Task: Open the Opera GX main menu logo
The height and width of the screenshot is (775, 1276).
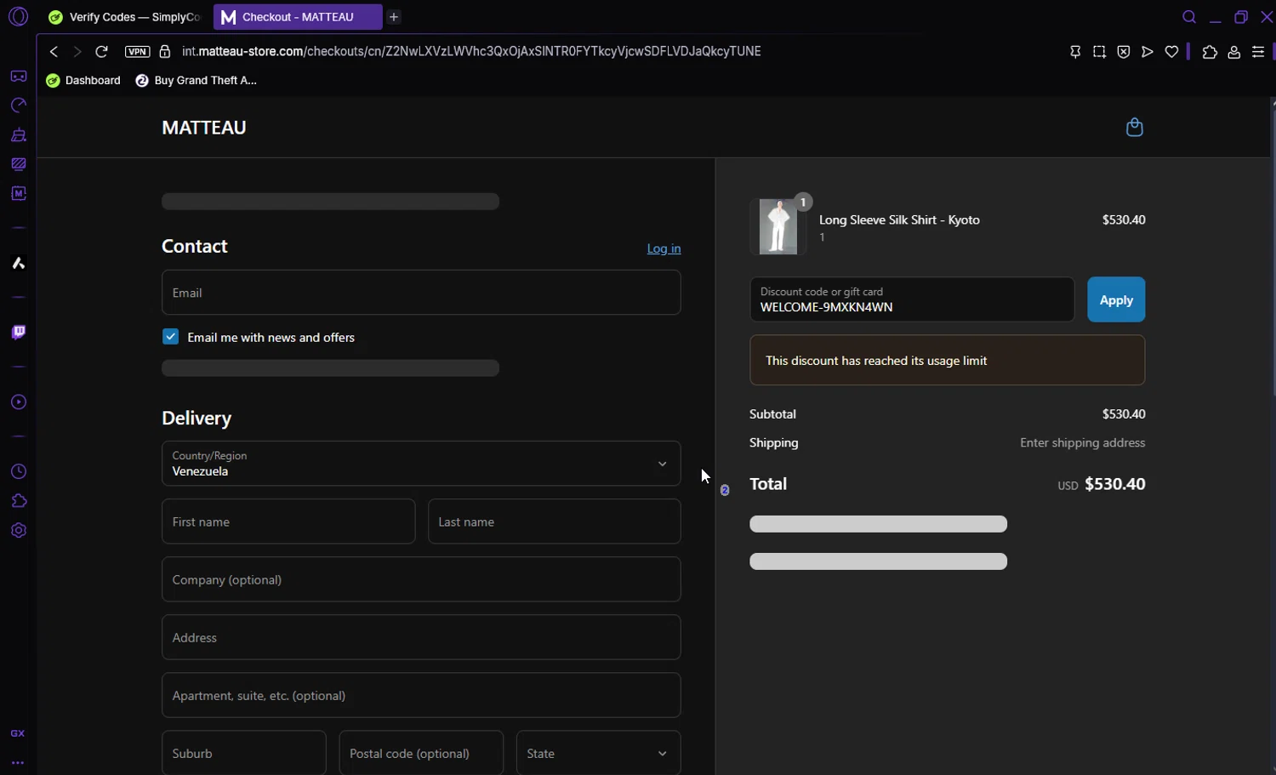Action: click(x=18, y=16)
